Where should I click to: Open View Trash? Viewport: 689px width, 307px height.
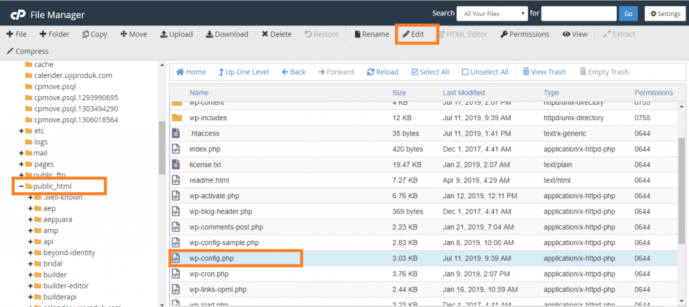(544, 72)
